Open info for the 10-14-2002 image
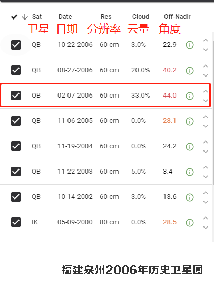The width and height of the screenshot is (214, 284). click(190, 197)
